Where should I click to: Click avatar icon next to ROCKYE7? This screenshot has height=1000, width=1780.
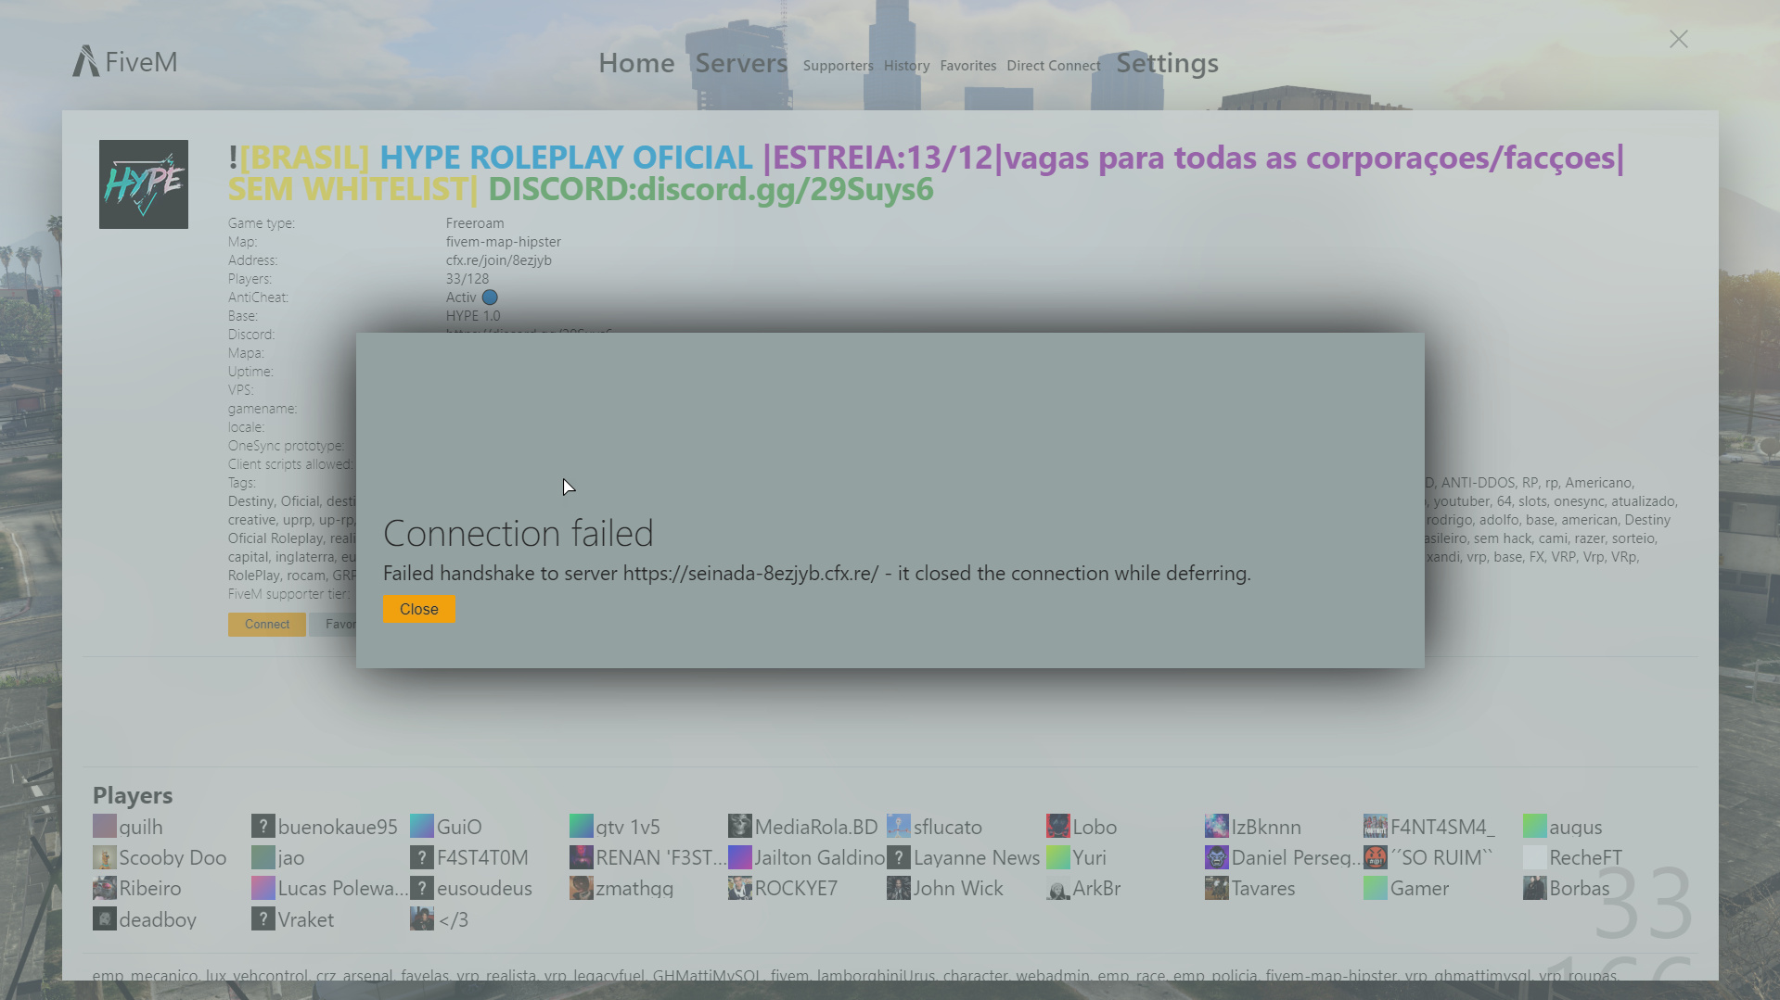(740, 888)
